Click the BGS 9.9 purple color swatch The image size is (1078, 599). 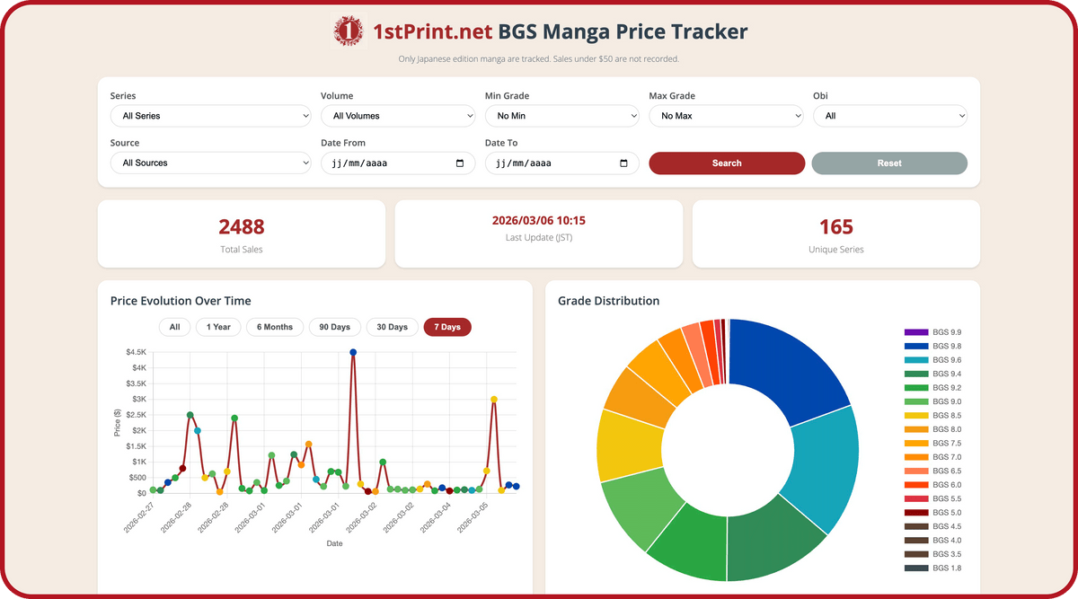915,332
